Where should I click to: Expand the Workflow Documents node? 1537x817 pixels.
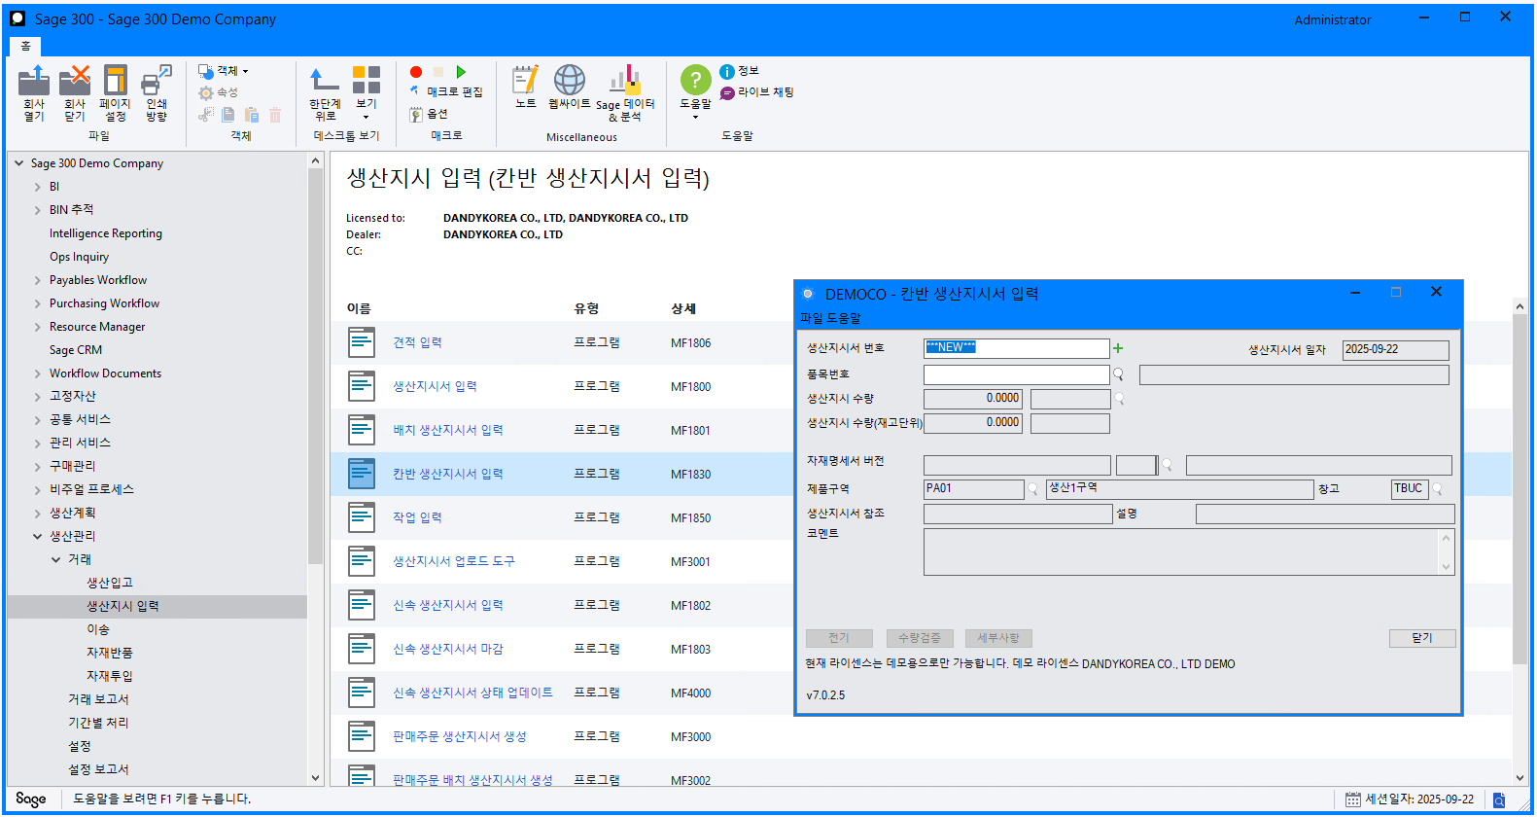38,373
